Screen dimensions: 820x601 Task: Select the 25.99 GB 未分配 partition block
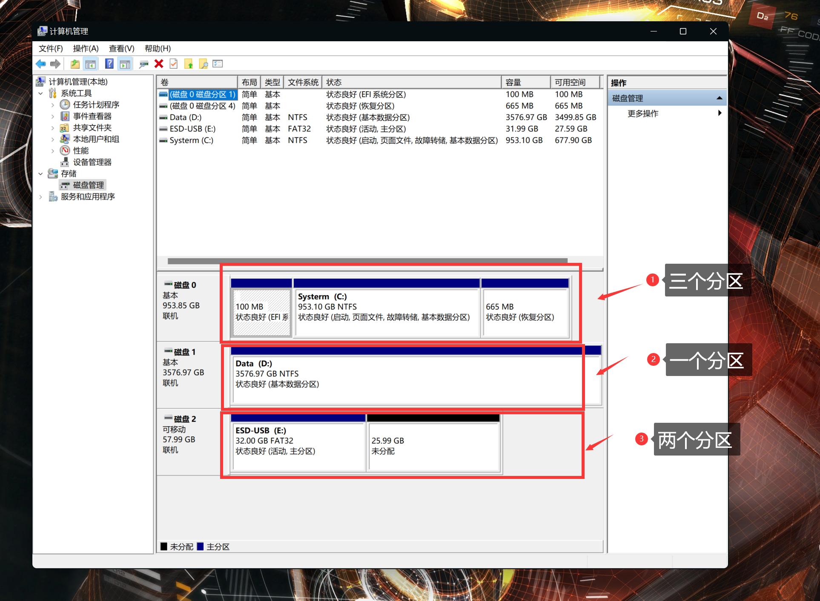point(433,445)
